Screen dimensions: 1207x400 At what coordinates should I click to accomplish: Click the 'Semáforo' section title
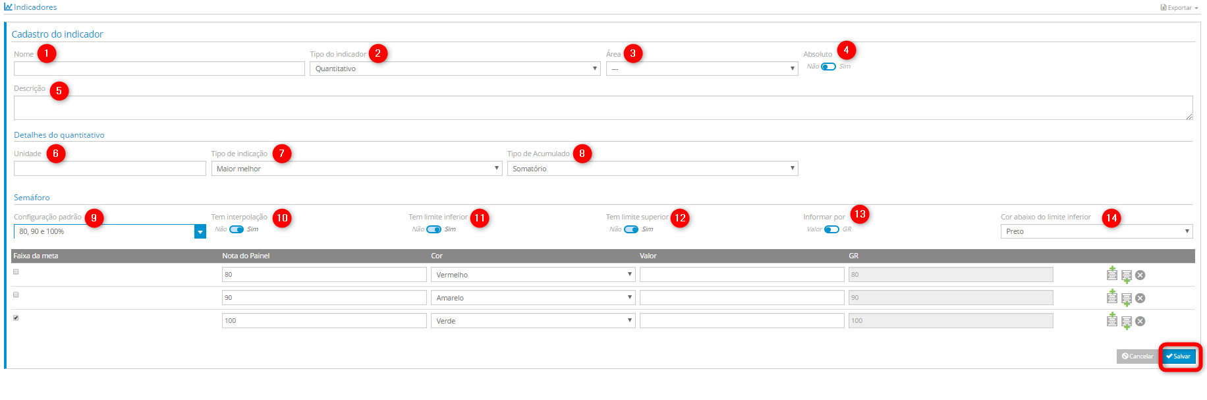pos(32,198)
